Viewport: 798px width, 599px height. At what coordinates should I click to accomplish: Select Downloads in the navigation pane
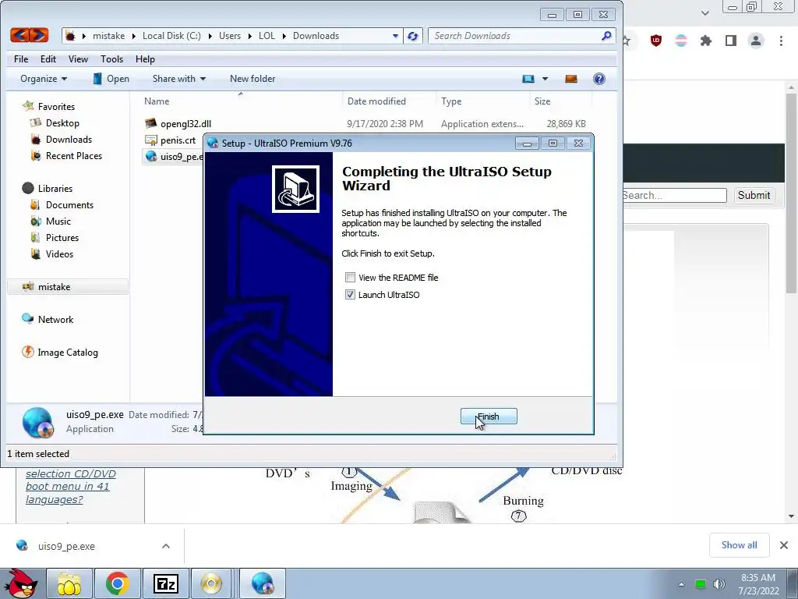pyautogui.click(x=62, y=139)
